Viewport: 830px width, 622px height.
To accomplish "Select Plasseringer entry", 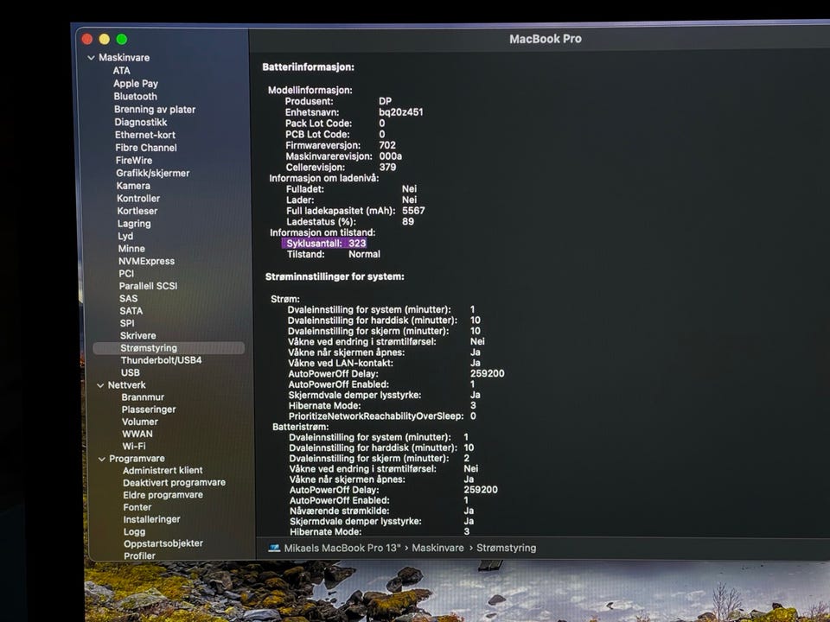I will click(x=149, y=409).
